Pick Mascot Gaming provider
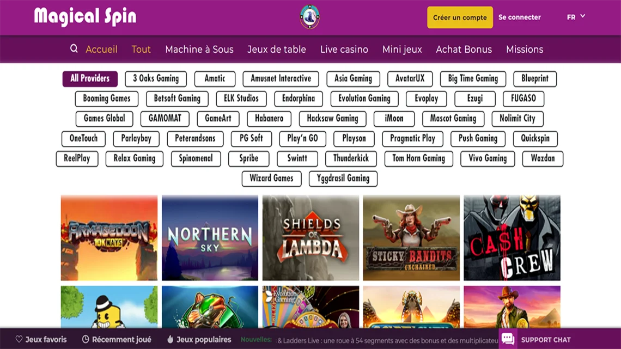621x349 pixels. [453, 118]
